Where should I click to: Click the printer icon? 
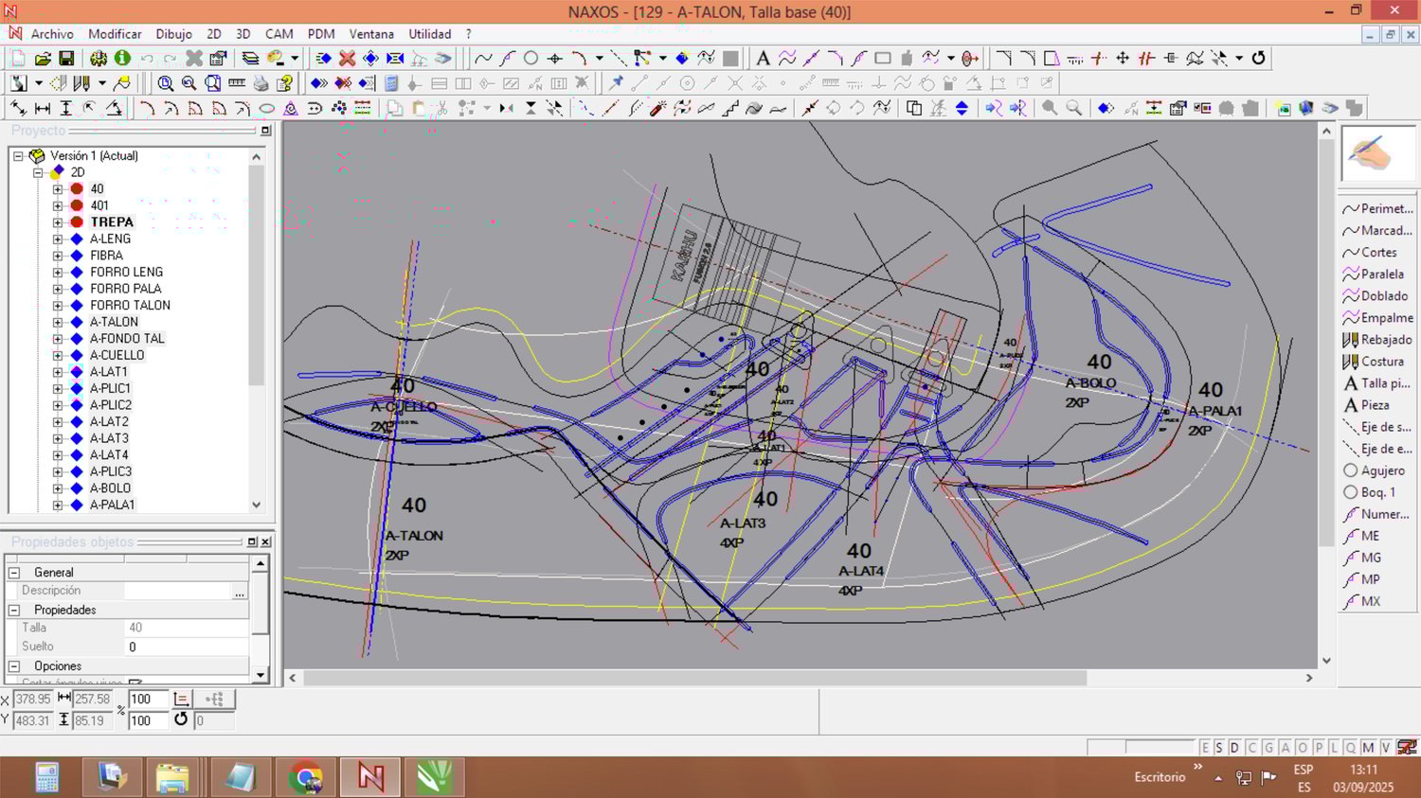(261, 83)
